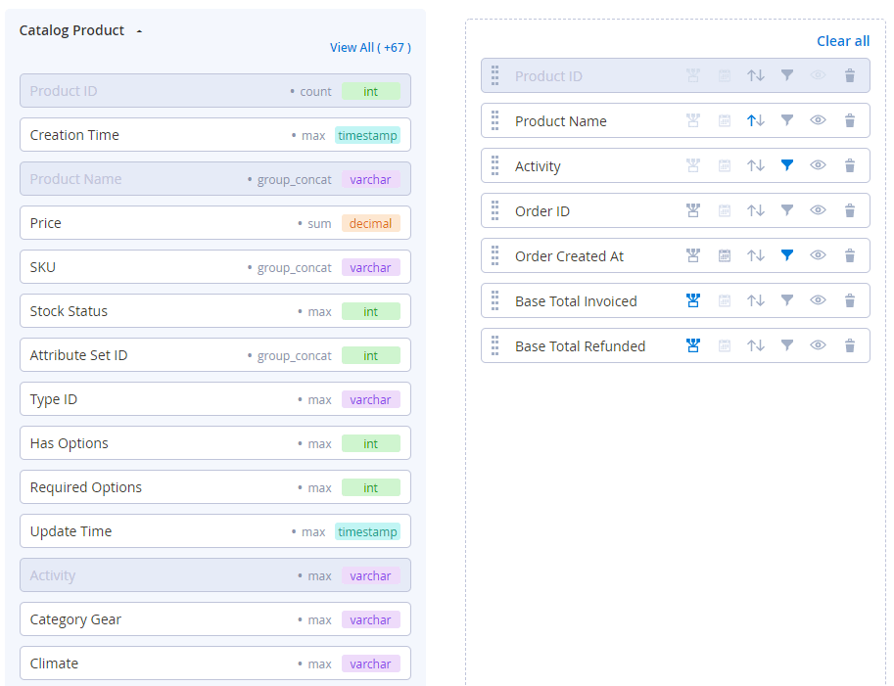Toggle sort order on Product Name column

(755, 121)
